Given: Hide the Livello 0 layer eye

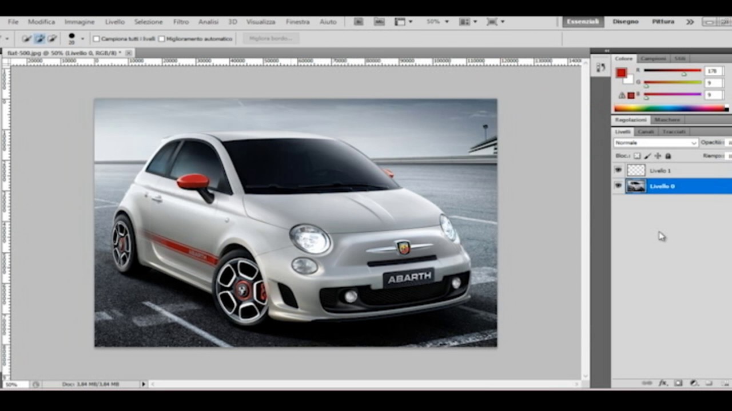Looking at the screenshot, I should pos(618,186).
